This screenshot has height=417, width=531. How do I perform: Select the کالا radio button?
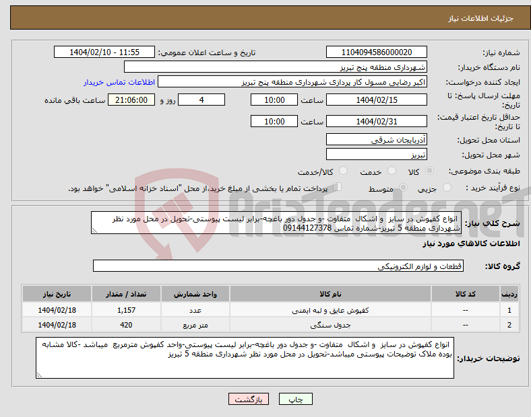tap(429, 171)
